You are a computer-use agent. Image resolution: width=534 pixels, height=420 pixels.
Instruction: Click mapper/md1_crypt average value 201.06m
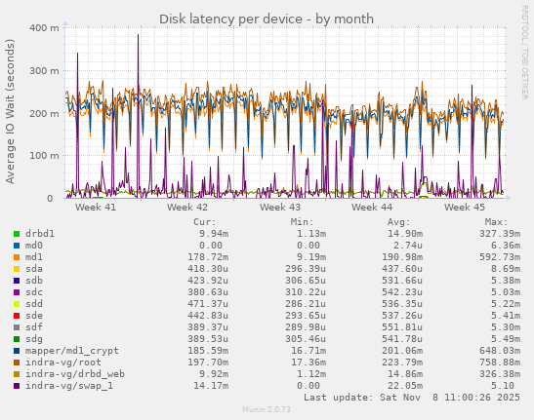(402, 351)
